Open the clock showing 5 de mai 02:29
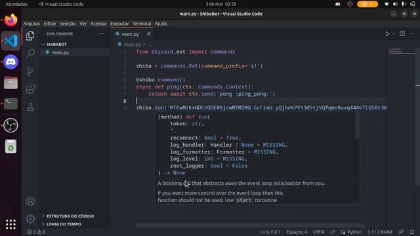Image resolution: width=420 pixels, height=236 pixels. [x=221, y=4]
